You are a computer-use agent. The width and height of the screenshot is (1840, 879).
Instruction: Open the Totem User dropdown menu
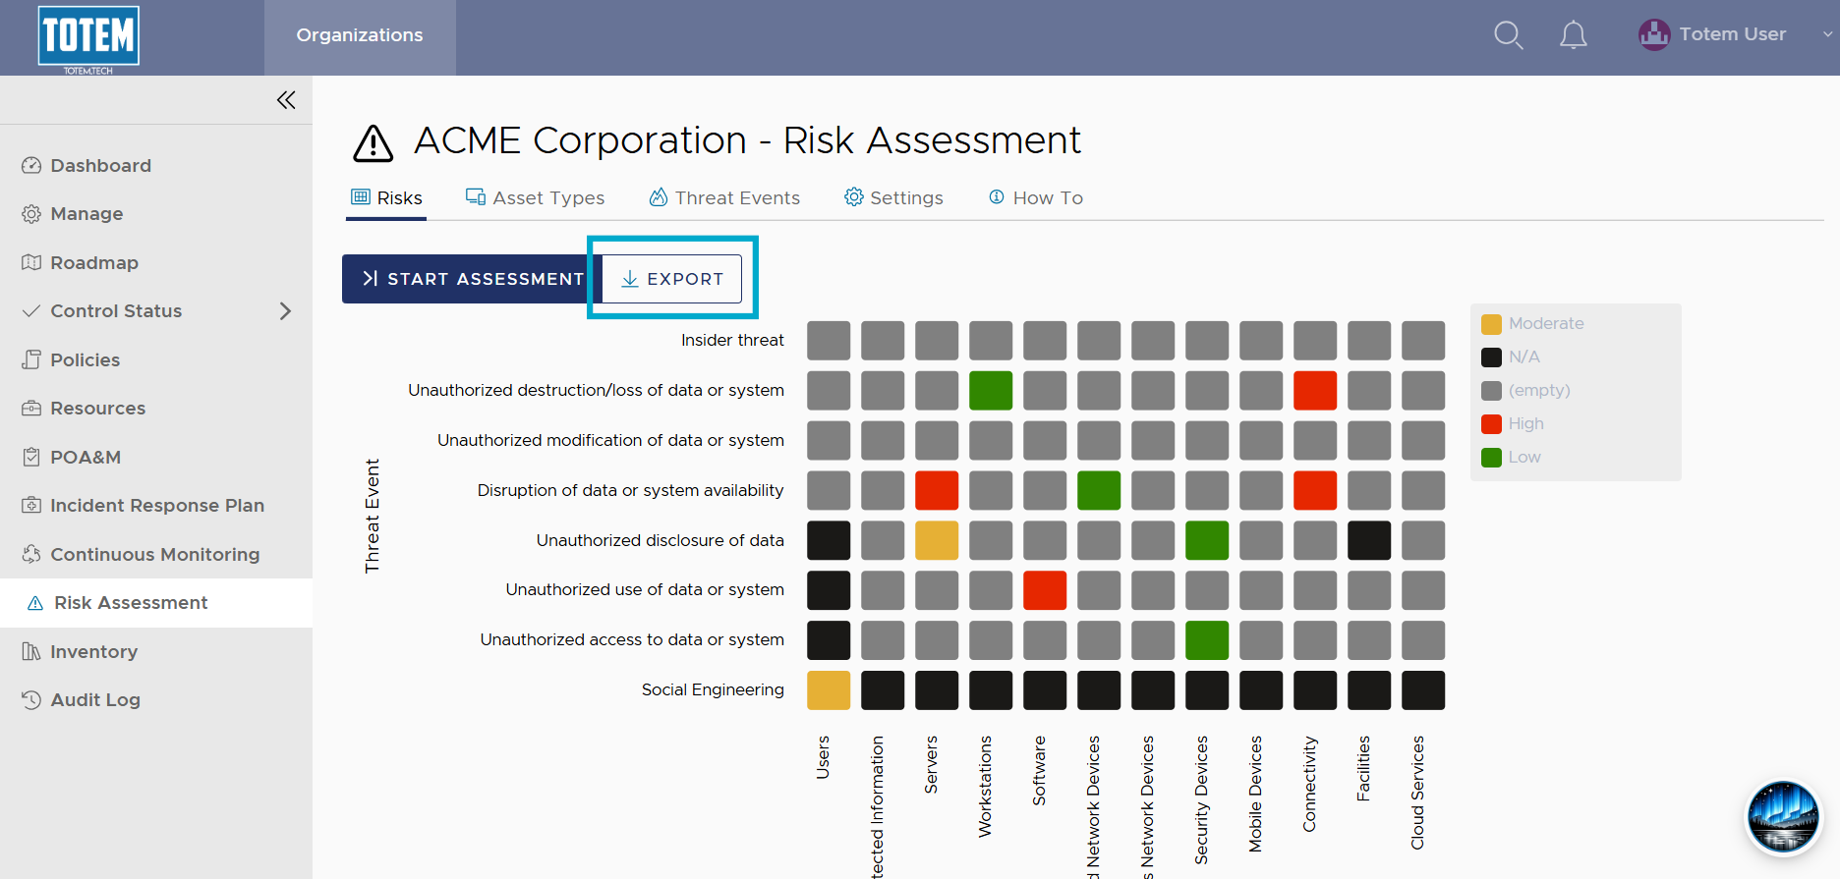tap(1827, 34)
